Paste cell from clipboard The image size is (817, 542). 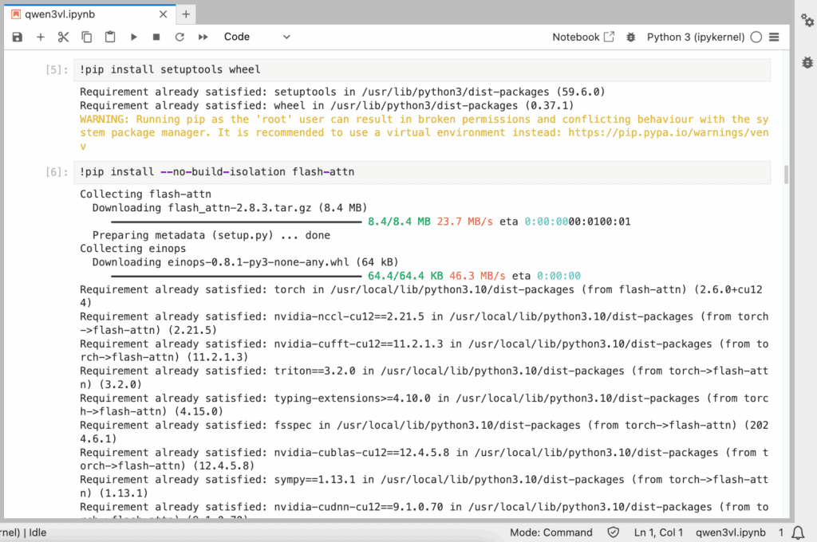(110, 37)
